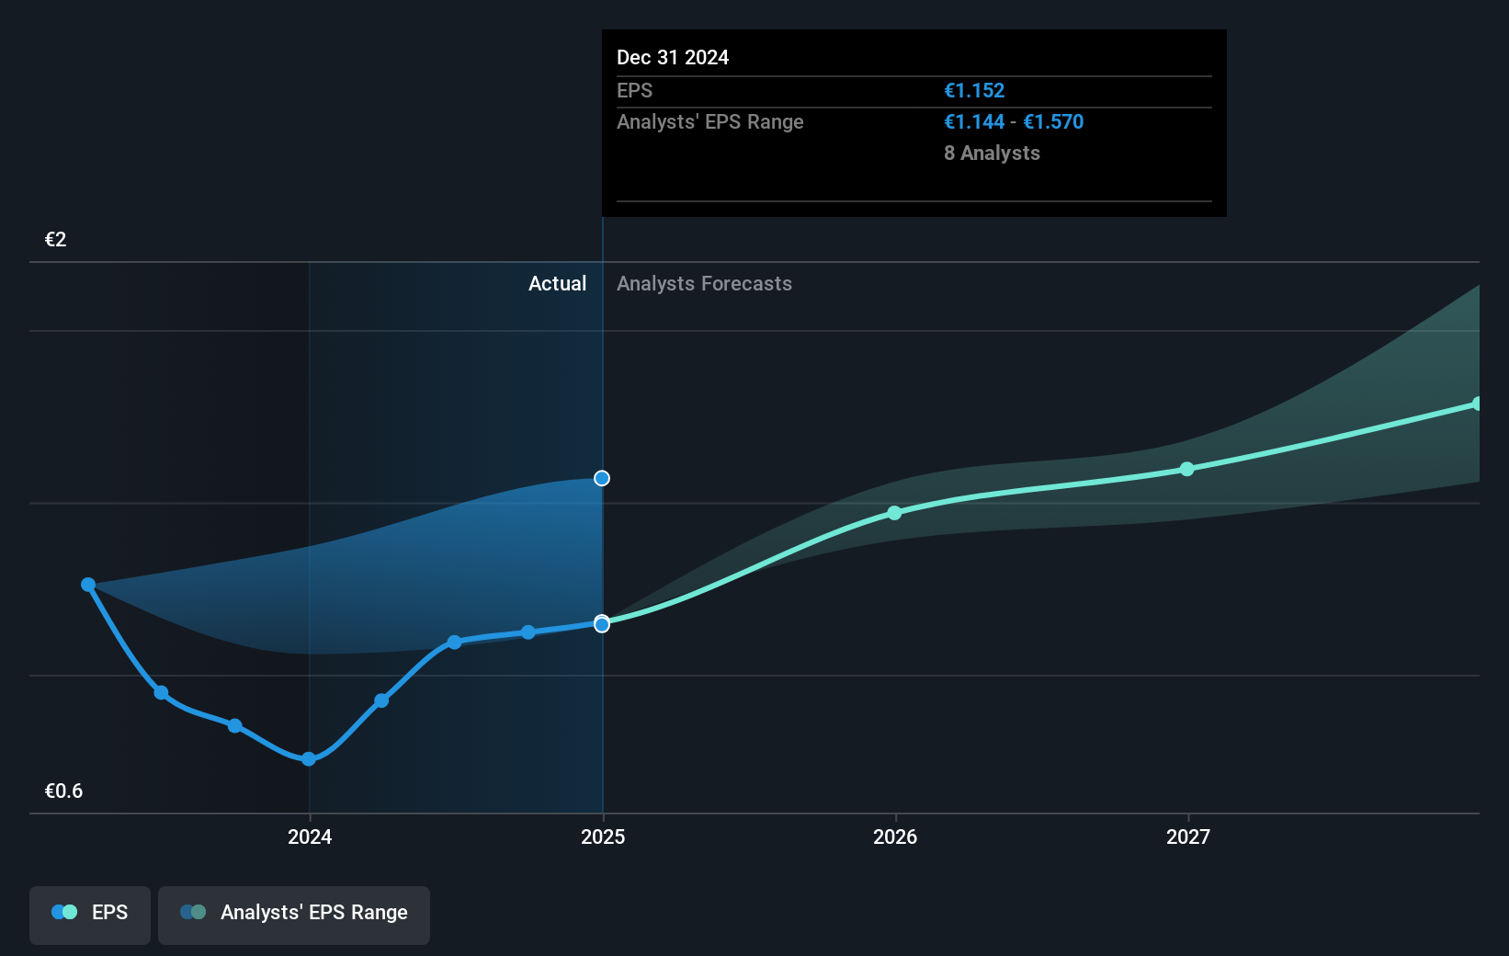
Task: Click the 2027 x-axis label
Action: (x=1188, y=836)
